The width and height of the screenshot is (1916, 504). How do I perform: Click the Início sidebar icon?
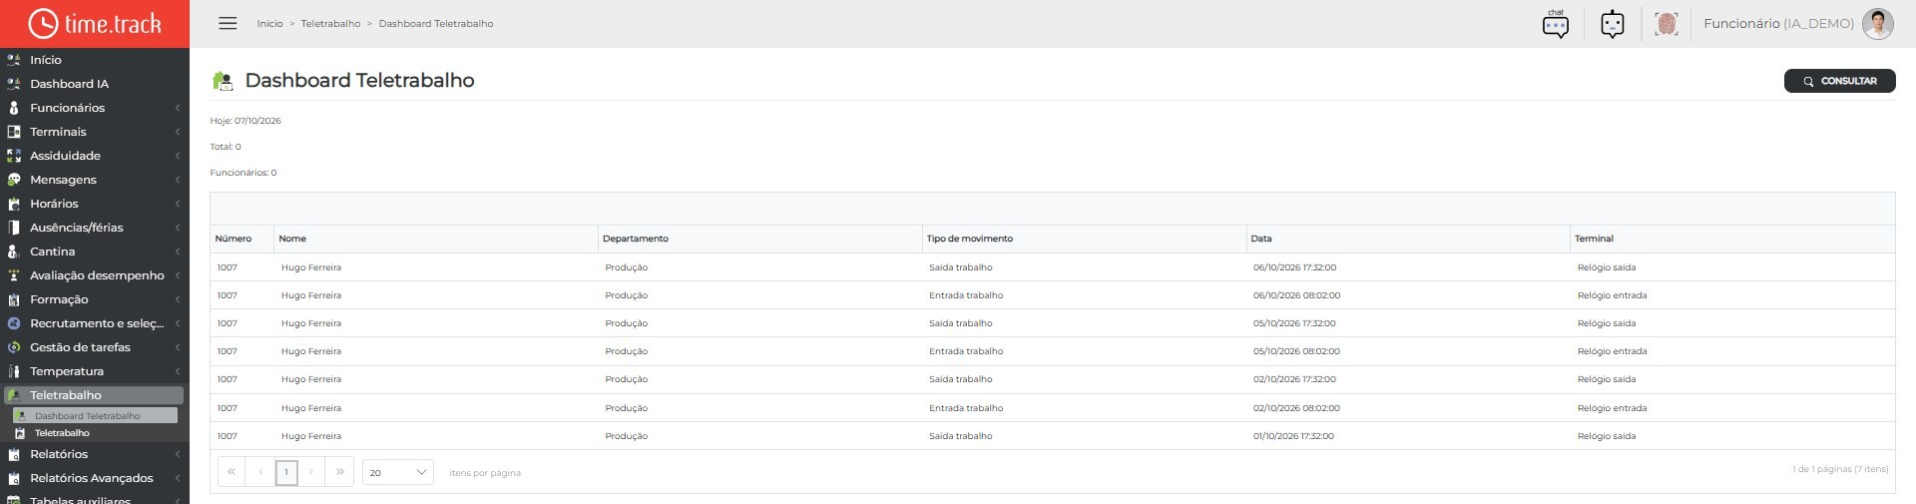tap(14, 60)
